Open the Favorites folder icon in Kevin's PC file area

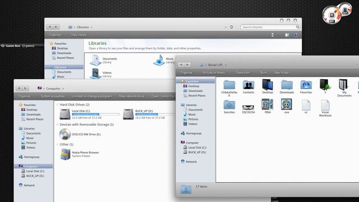point(306,85)
